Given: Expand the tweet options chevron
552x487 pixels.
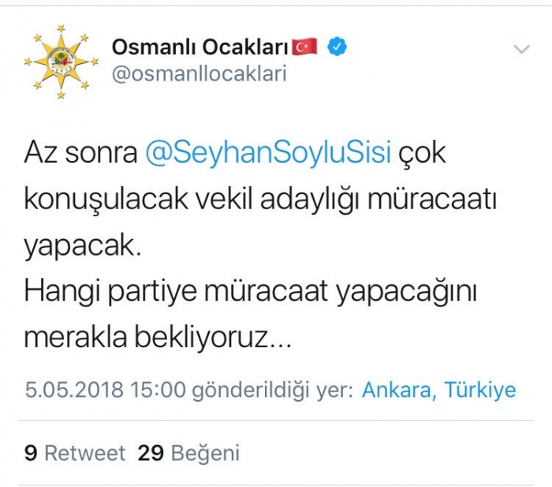Looking at the screenshot, I should point(521,50).
